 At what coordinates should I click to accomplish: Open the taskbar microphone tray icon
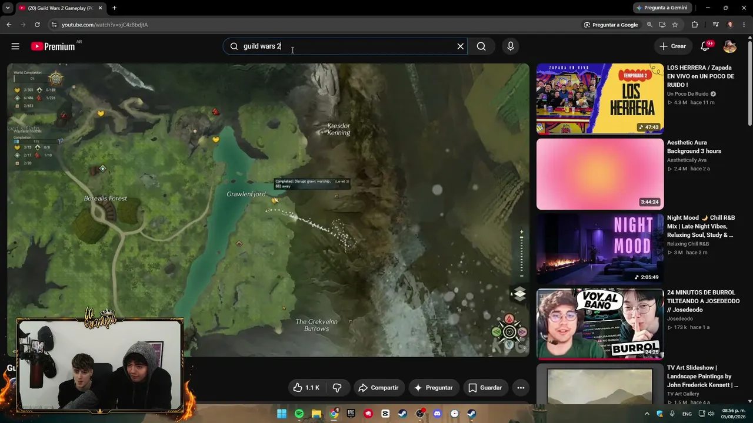[672, 414]
